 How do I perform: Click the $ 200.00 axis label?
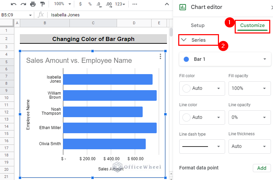[87, 159]
